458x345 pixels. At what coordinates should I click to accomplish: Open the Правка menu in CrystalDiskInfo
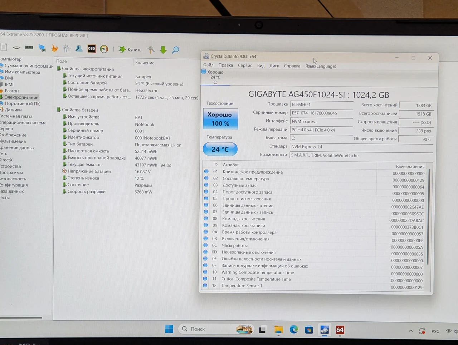point(226,65)
